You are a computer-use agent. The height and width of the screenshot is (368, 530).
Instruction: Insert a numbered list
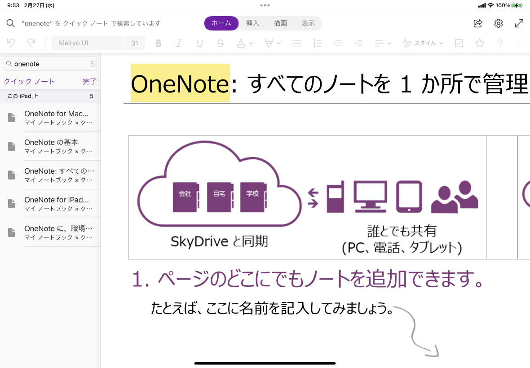[x=317, y=43]
